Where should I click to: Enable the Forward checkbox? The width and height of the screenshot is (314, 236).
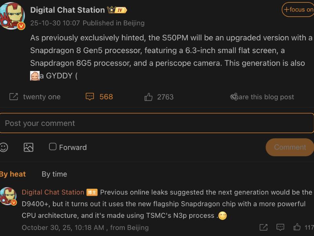coord(53,147)
